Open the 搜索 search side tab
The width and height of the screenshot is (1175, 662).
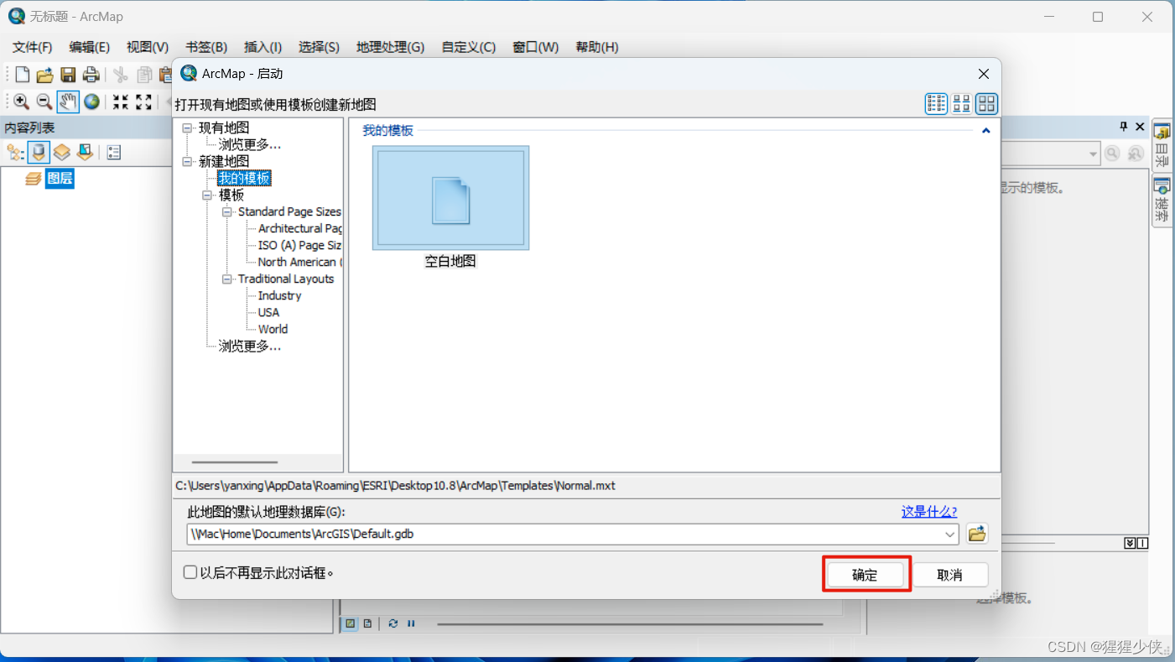coord(1162,200)
